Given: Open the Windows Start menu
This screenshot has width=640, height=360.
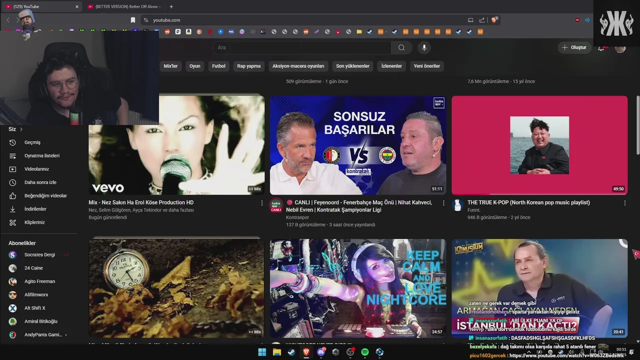Looking at the screenshot, I should click(x=262, y=352).
